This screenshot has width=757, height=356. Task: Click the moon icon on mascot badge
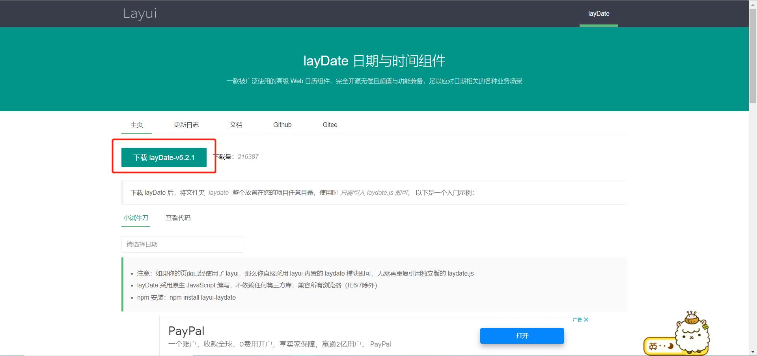pos(670,346)
